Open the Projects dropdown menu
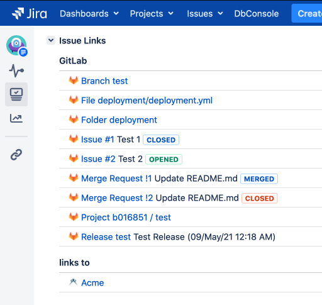The height and width of the screenshot is (305, 322). tap(152, 14)
